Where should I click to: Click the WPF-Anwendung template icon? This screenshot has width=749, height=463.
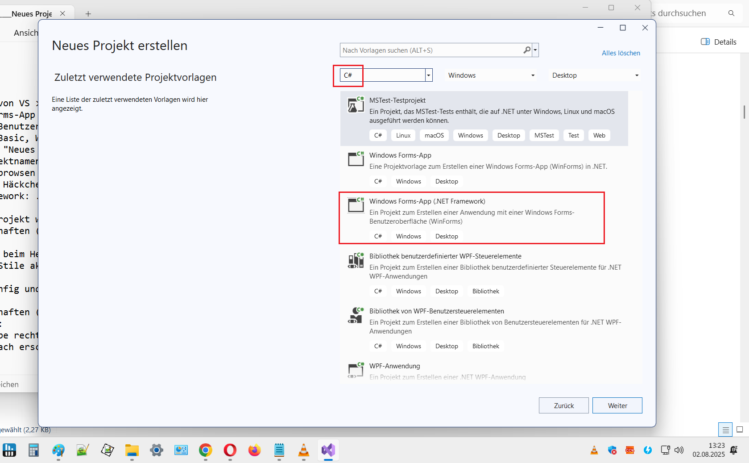(x=356, y=371)
